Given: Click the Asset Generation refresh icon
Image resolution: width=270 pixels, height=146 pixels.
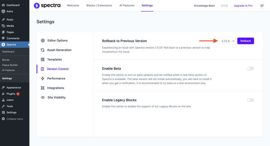Looking at the screenshot, I should pyautogui.click(x=42, y=50).
